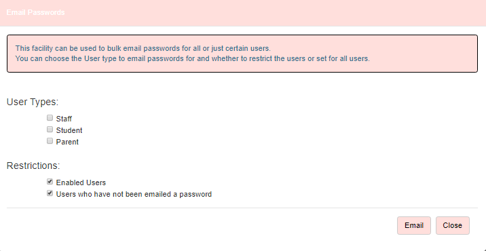The width and height of the screenshot is (486, 251).
Task: Untick the Enabled Users checkbox
Action: [50, 182]
